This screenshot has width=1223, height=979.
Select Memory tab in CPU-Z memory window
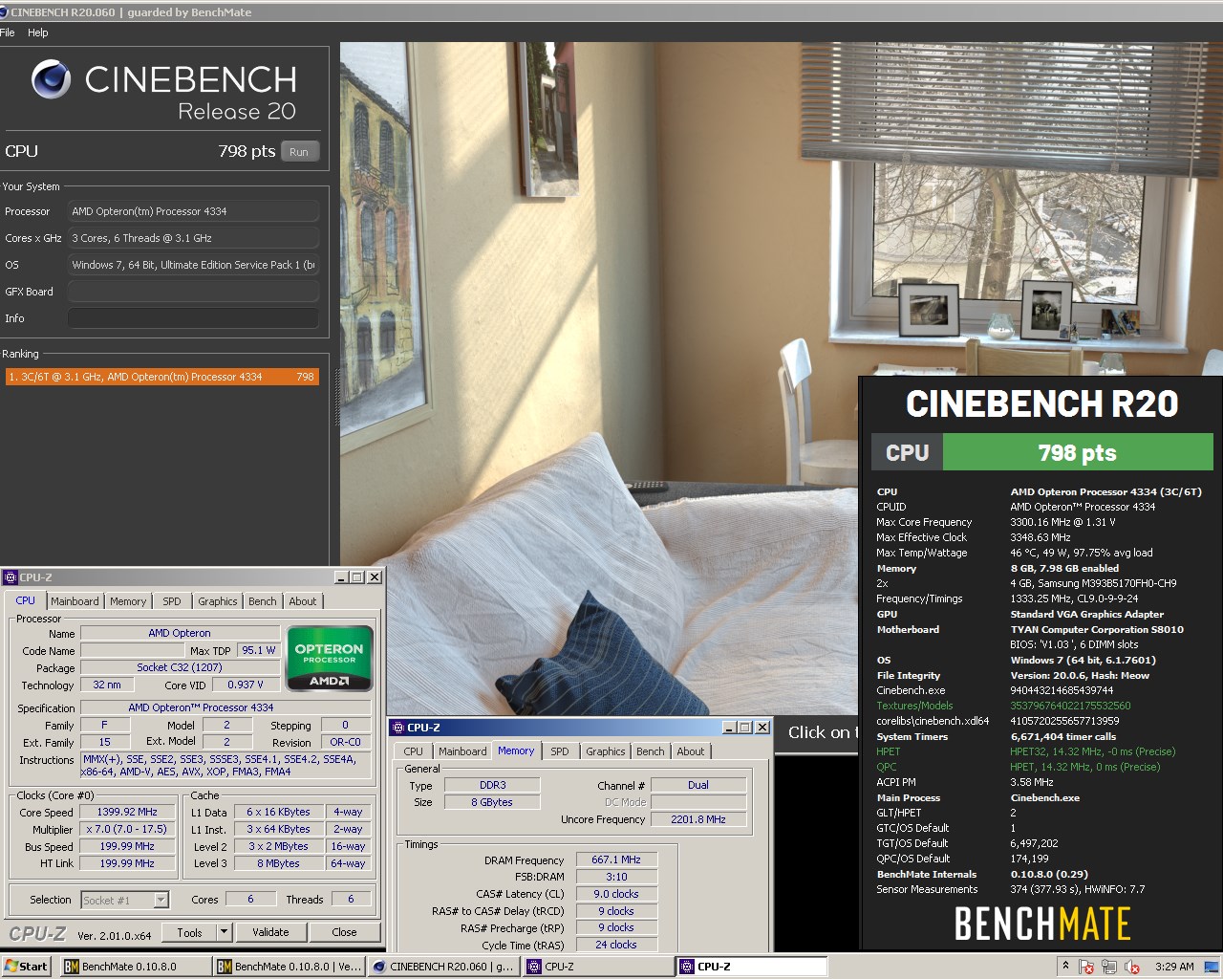pos(516,751)
